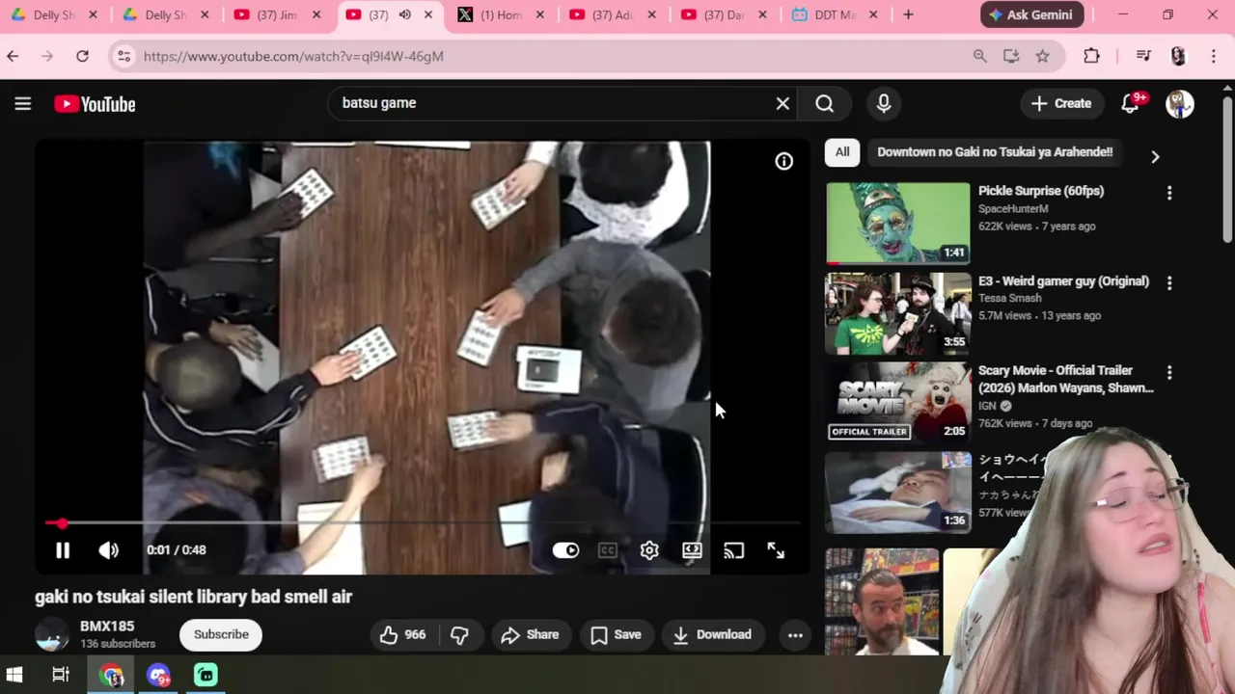Pause the video
This screenshot has width=1235, height=694.
click(x=63, y=550)
